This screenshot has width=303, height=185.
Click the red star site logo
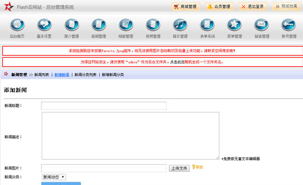pyautogui.click(x=9, y=7)
